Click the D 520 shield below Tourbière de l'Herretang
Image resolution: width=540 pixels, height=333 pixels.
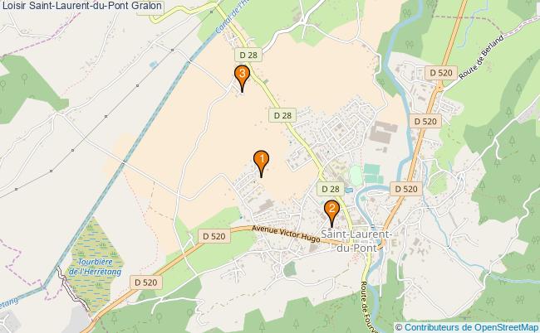pos(146,282)
